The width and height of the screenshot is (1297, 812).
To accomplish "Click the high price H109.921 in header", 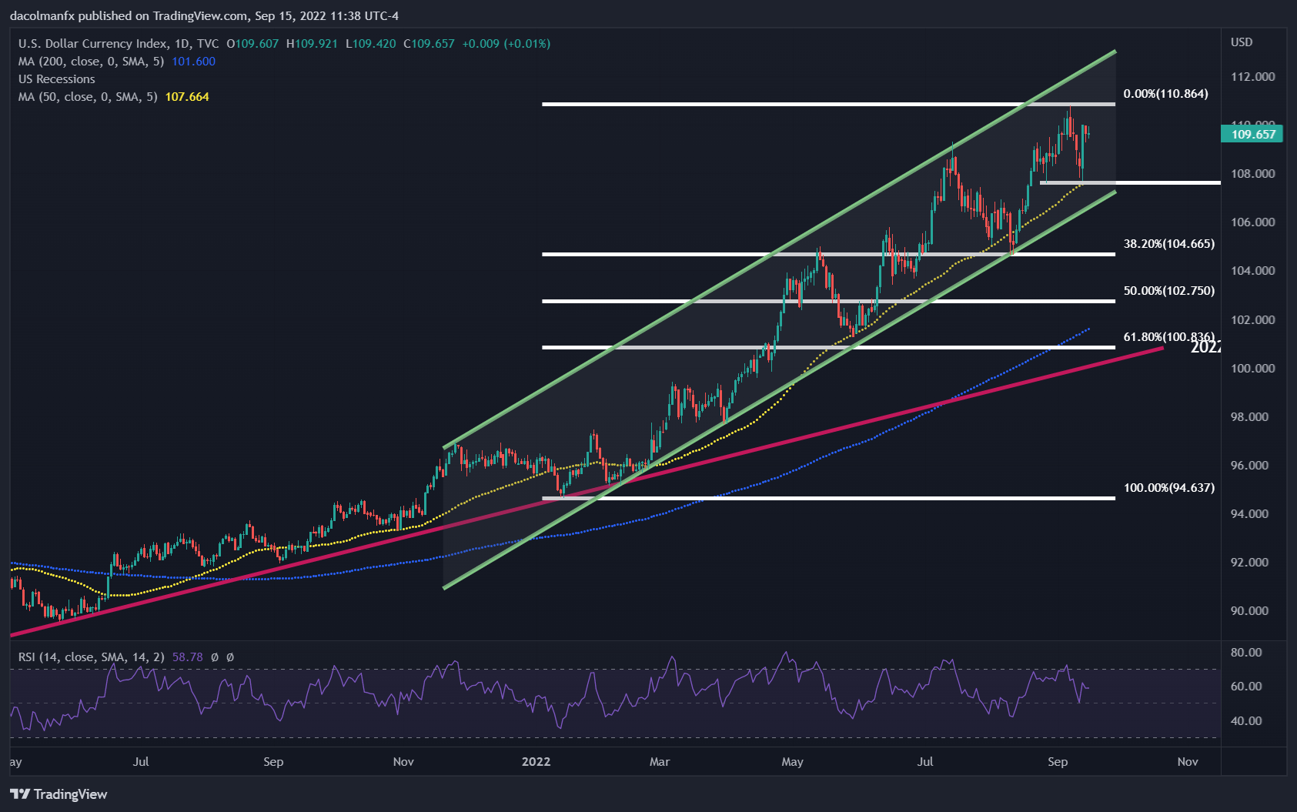I will 312,44.
